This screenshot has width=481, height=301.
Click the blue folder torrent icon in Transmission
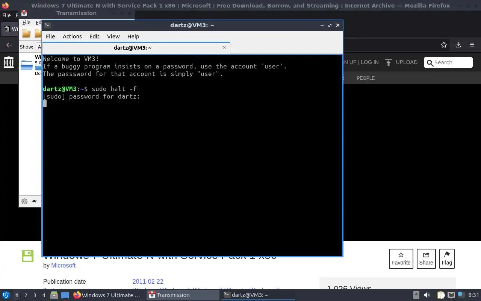[27, 65]
